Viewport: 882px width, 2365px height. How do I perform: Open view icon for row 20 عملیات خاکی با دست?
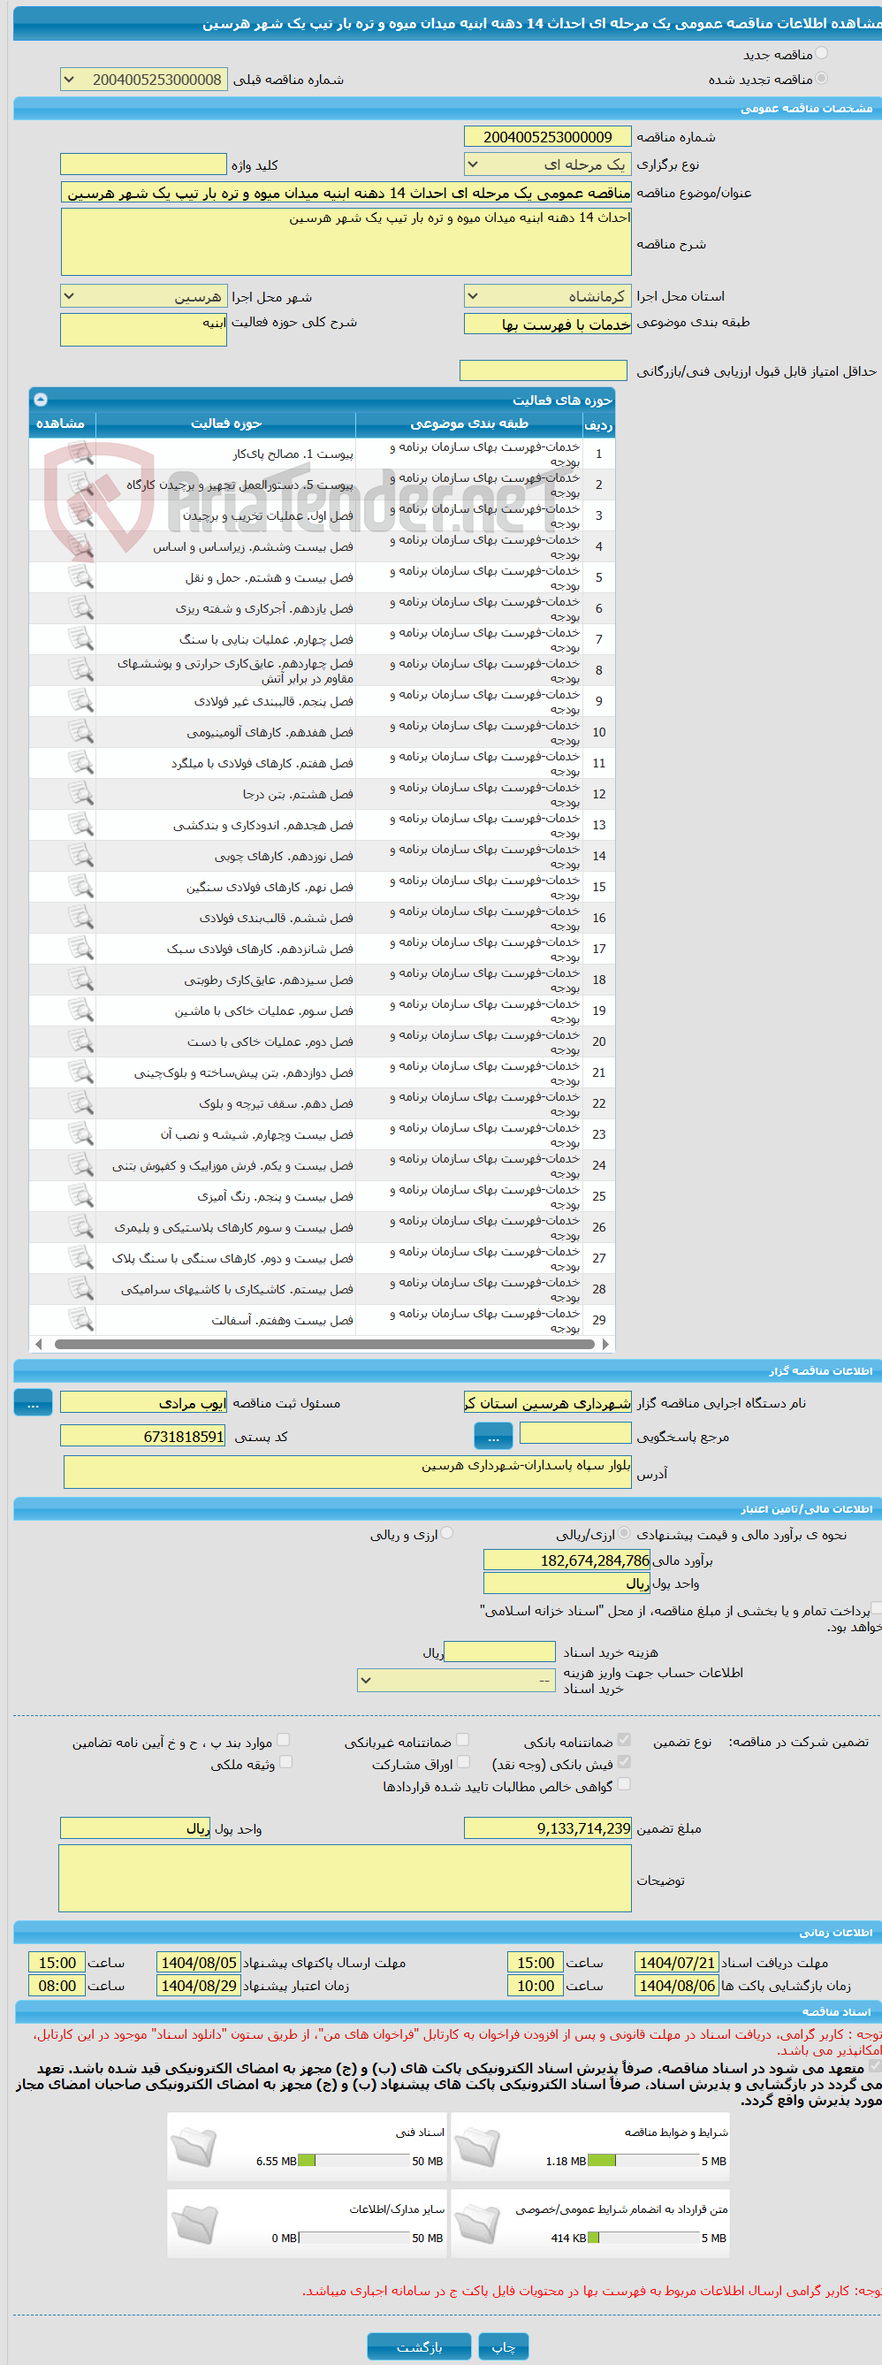(80, 1041)
